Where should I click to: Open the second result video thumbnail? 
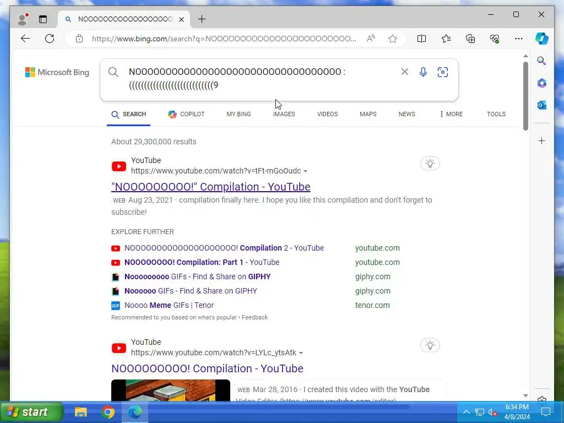click(x=171, y=391)
